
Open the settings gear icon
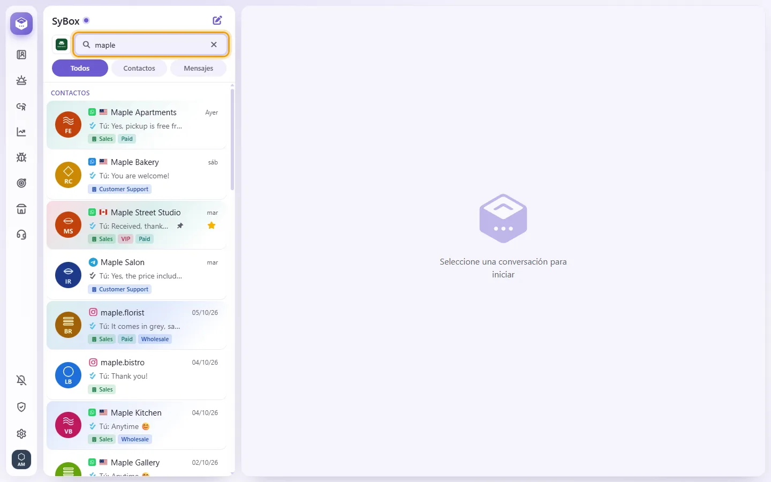(x=21, y=434)
